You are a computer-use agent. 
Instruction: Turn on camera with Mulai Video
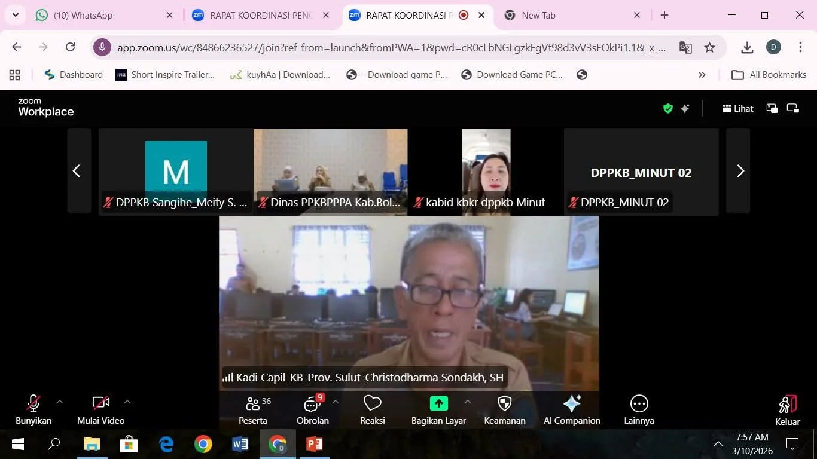coord(100,410)
